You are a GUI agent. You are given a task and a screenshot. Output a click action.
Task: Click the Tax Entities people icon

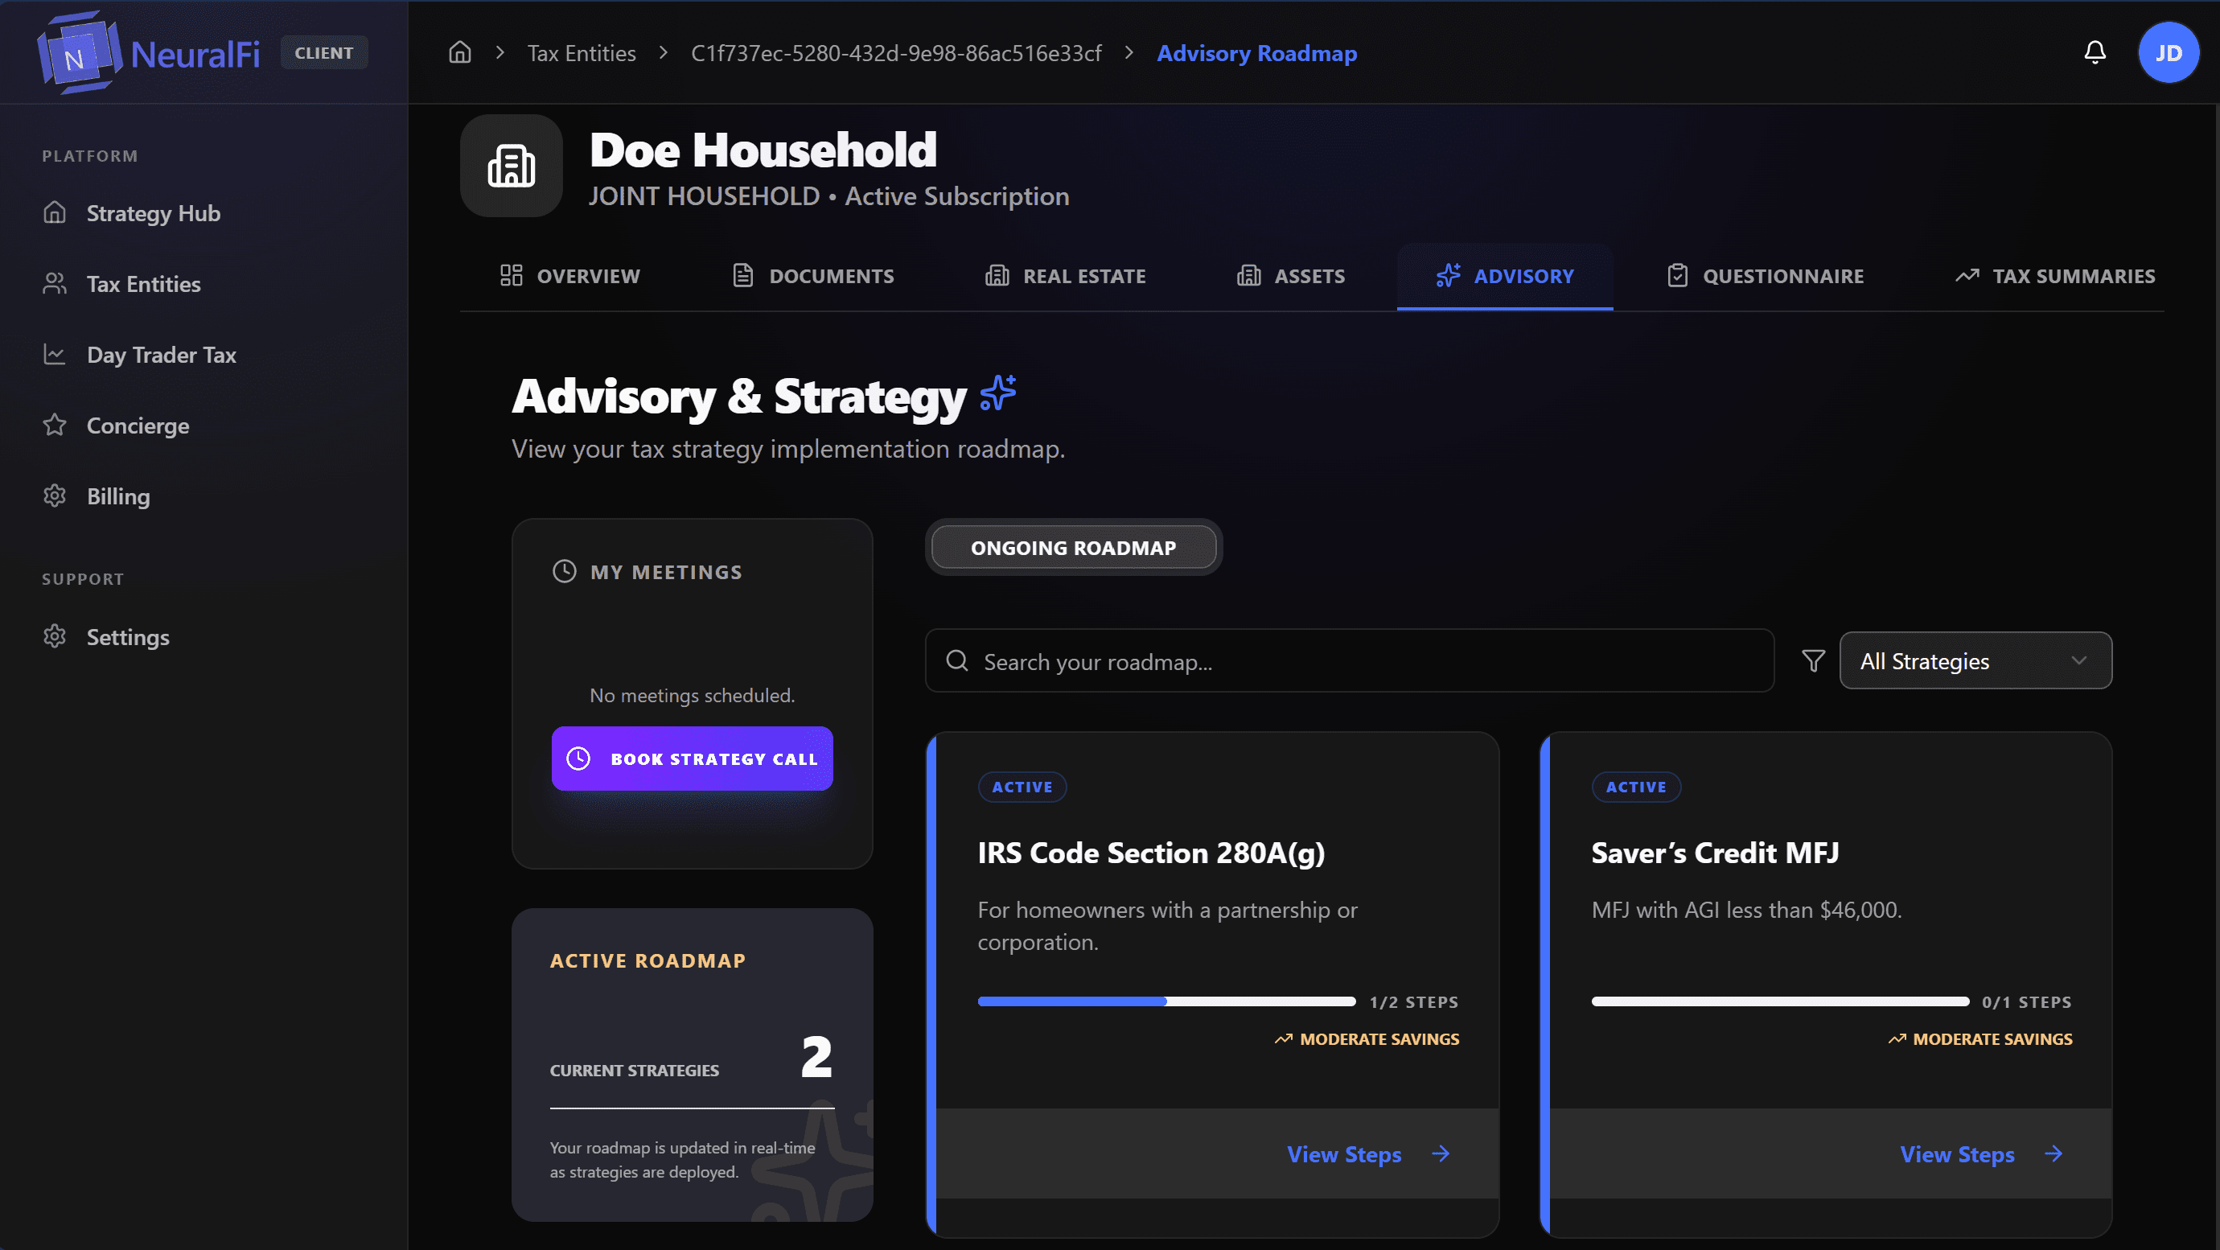click(x=55, y=283)
